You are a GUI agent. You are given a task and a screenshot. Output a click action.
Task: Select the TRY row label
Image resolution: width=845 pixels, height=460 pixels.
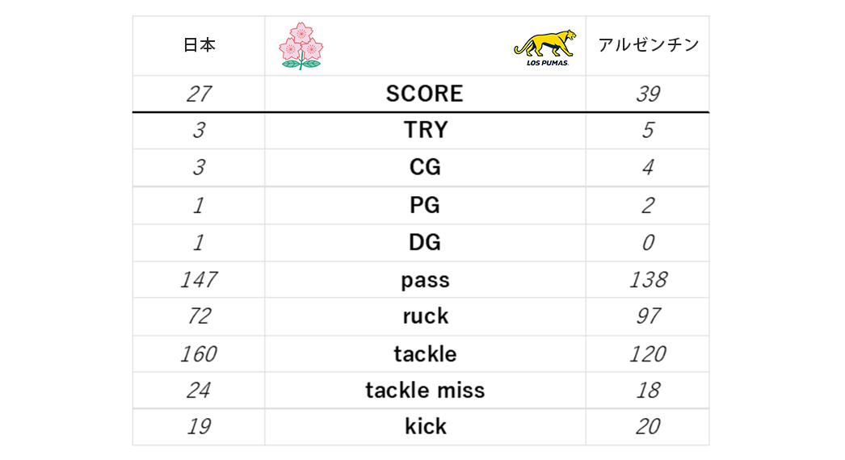tap(425, 131)
